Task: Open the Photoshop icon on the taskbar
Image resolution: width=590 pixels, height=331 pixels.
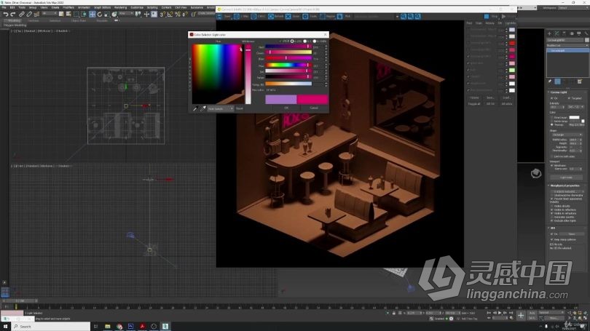Action: [130, 327]
